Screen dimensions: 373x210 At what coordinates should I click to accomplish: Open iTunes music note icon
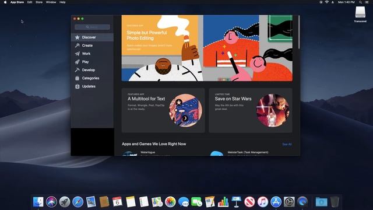coord(263,202)
